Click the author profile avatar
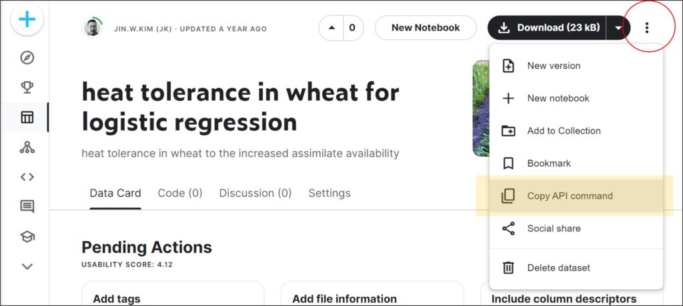 pos(92,29)
